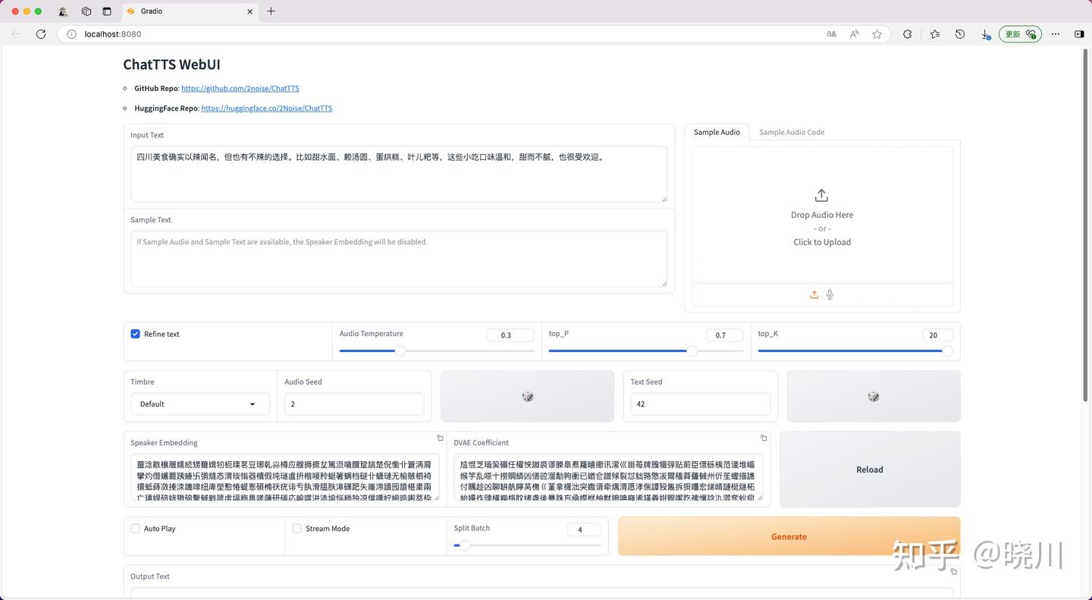
Task: Enable the Auto Play checkbox
Action: (135, 529)
